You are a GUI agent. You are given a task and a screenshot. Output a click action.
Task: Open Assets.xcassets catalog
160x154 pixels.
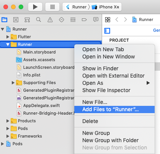[x=36, y=60]
